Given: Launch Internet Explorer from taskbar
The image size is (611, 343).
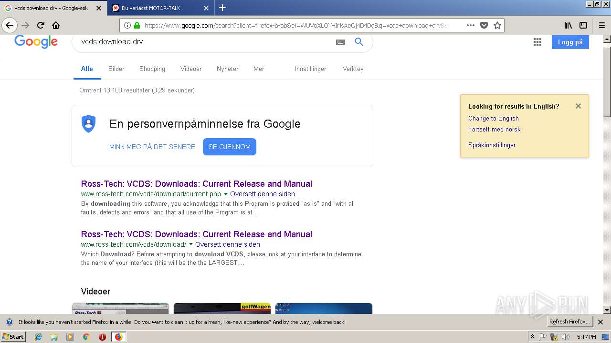Looking at the screenshot, I should tap(38, 337).
